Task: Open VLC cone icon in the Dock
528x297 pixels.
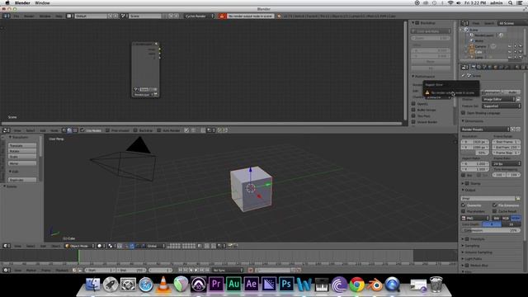Action: pos(163,284)
